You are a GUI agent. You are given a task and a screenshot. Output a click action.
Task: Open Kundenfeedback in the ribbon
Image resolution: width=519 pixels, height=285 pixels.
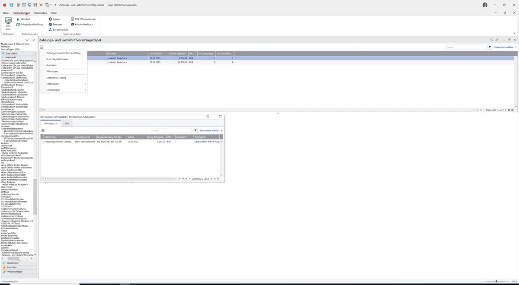point(82,24)
